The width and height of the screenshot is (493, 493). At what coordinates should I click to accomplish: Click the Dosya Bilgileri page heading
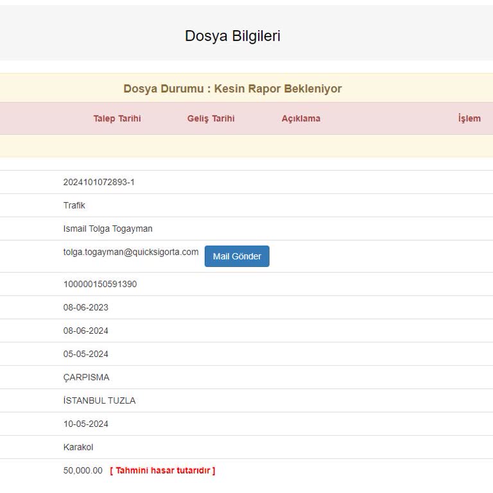pos(232,36)
